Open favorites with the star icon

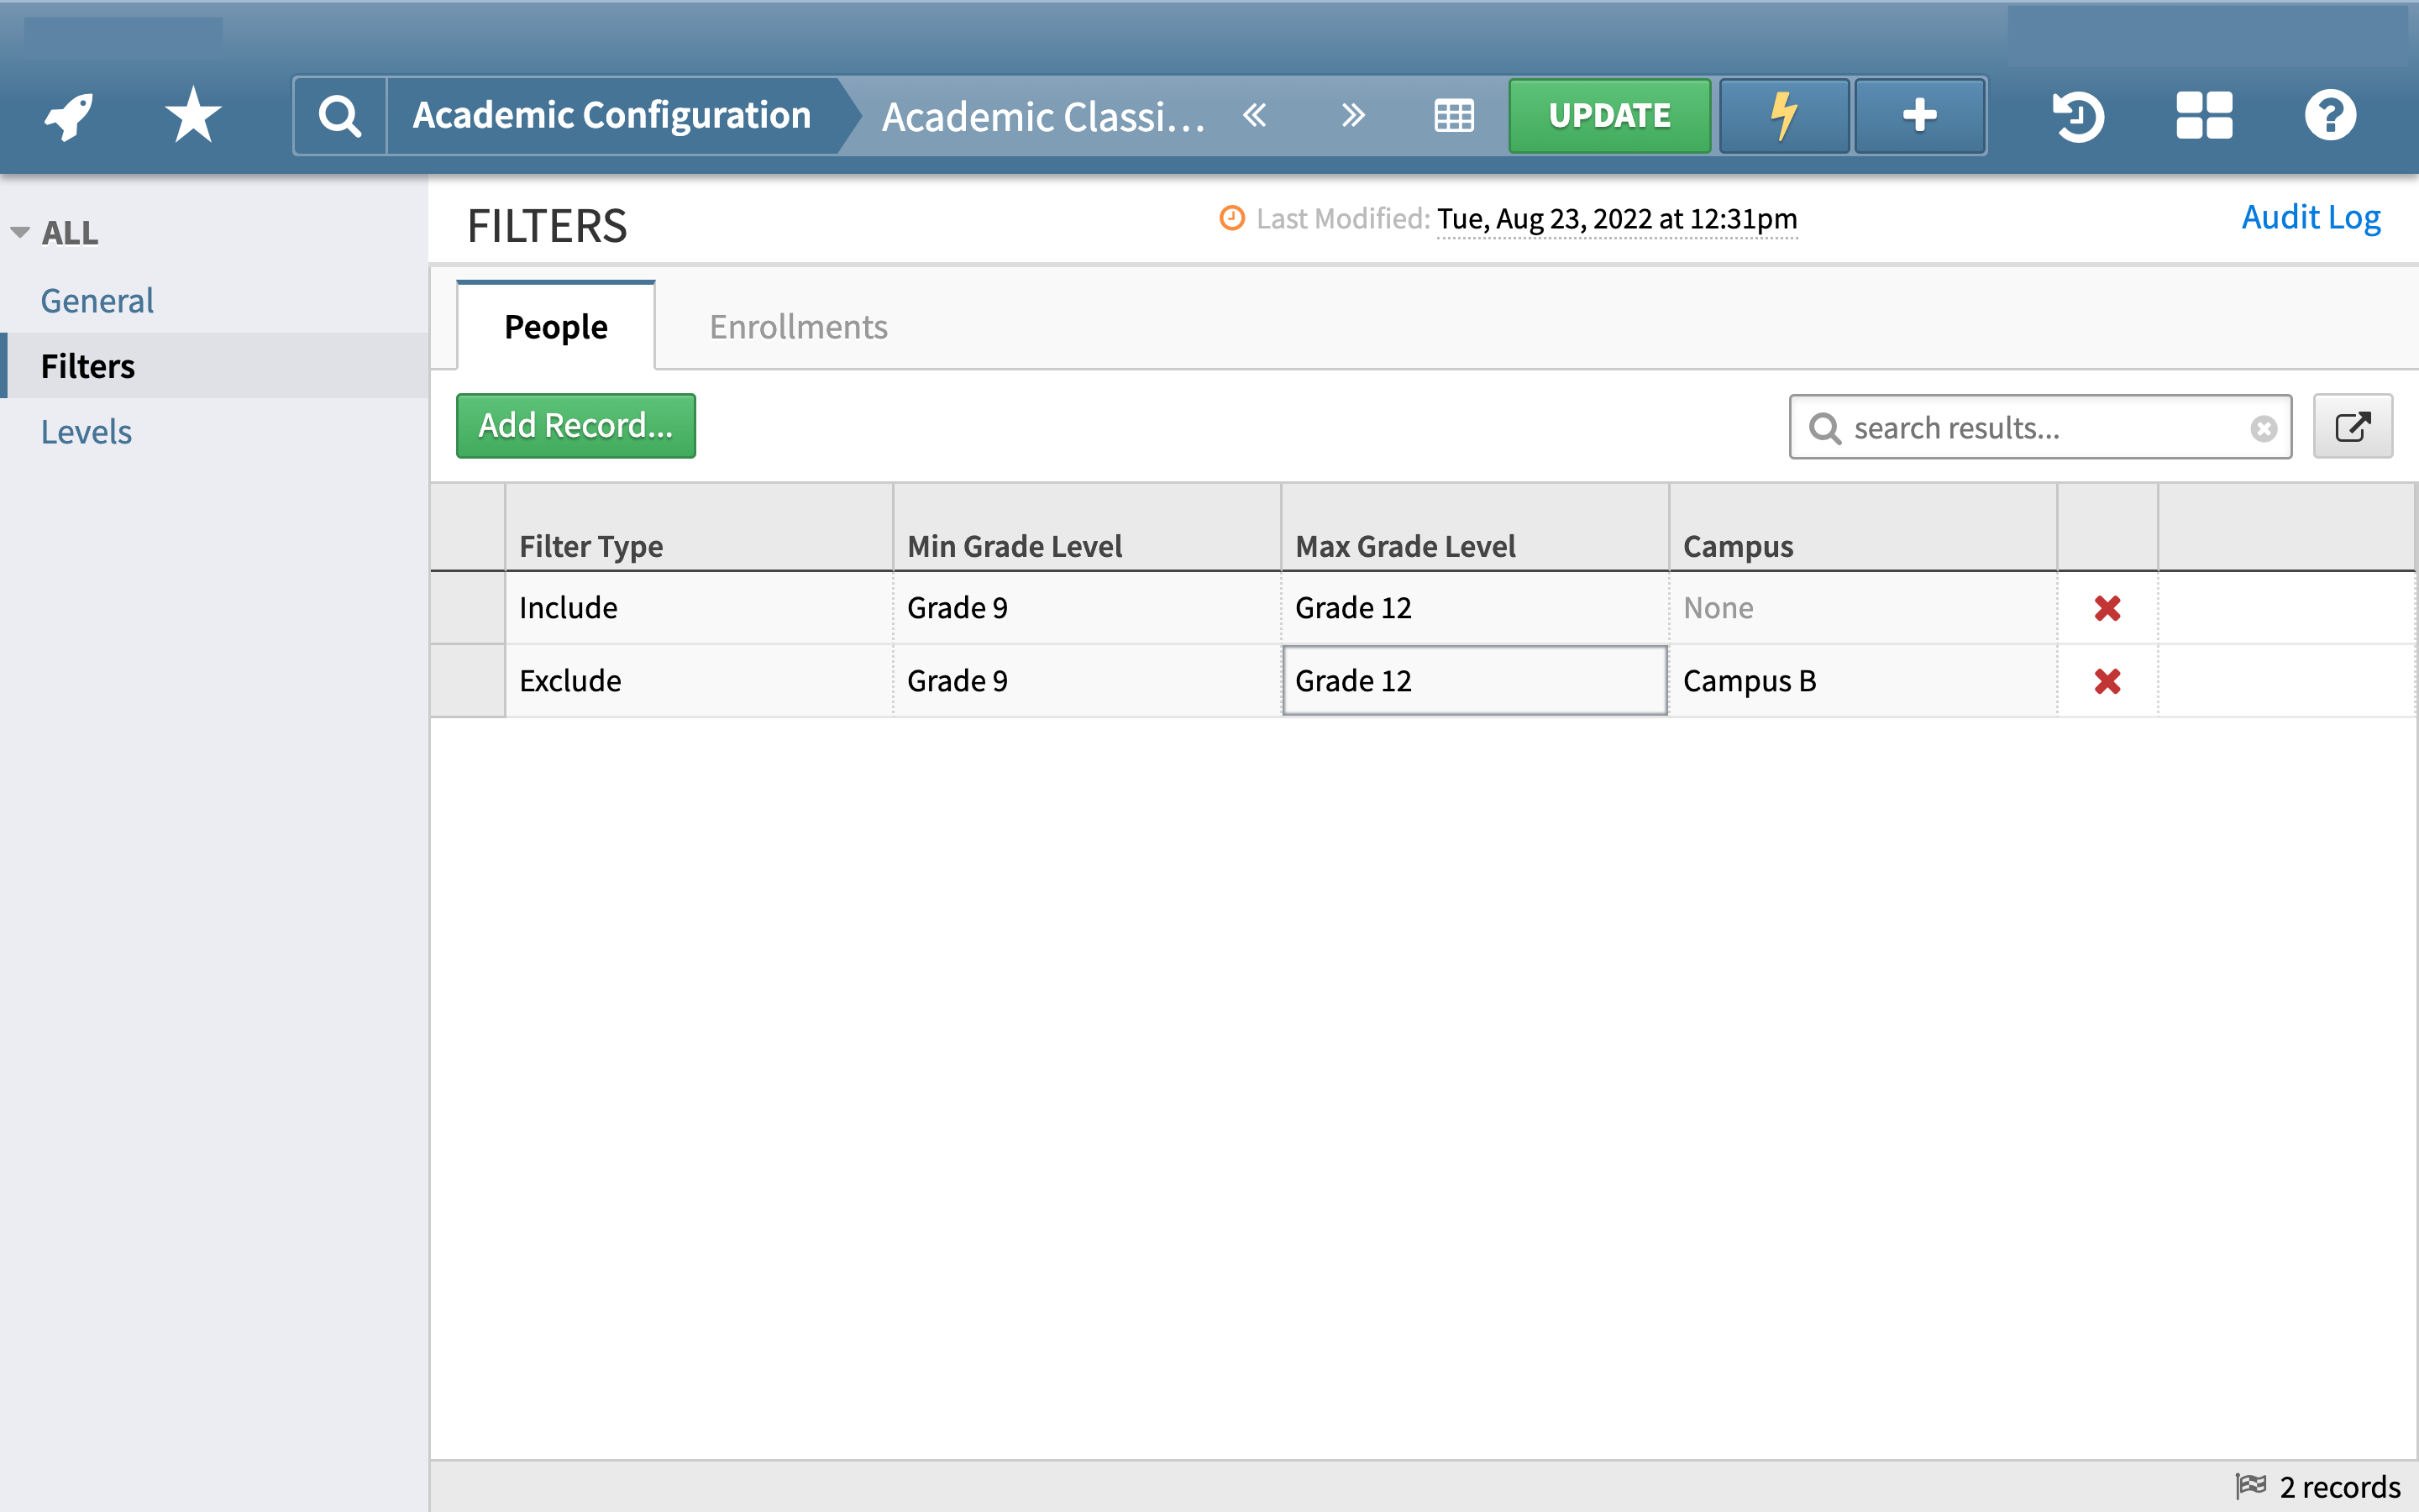[192, 114]
